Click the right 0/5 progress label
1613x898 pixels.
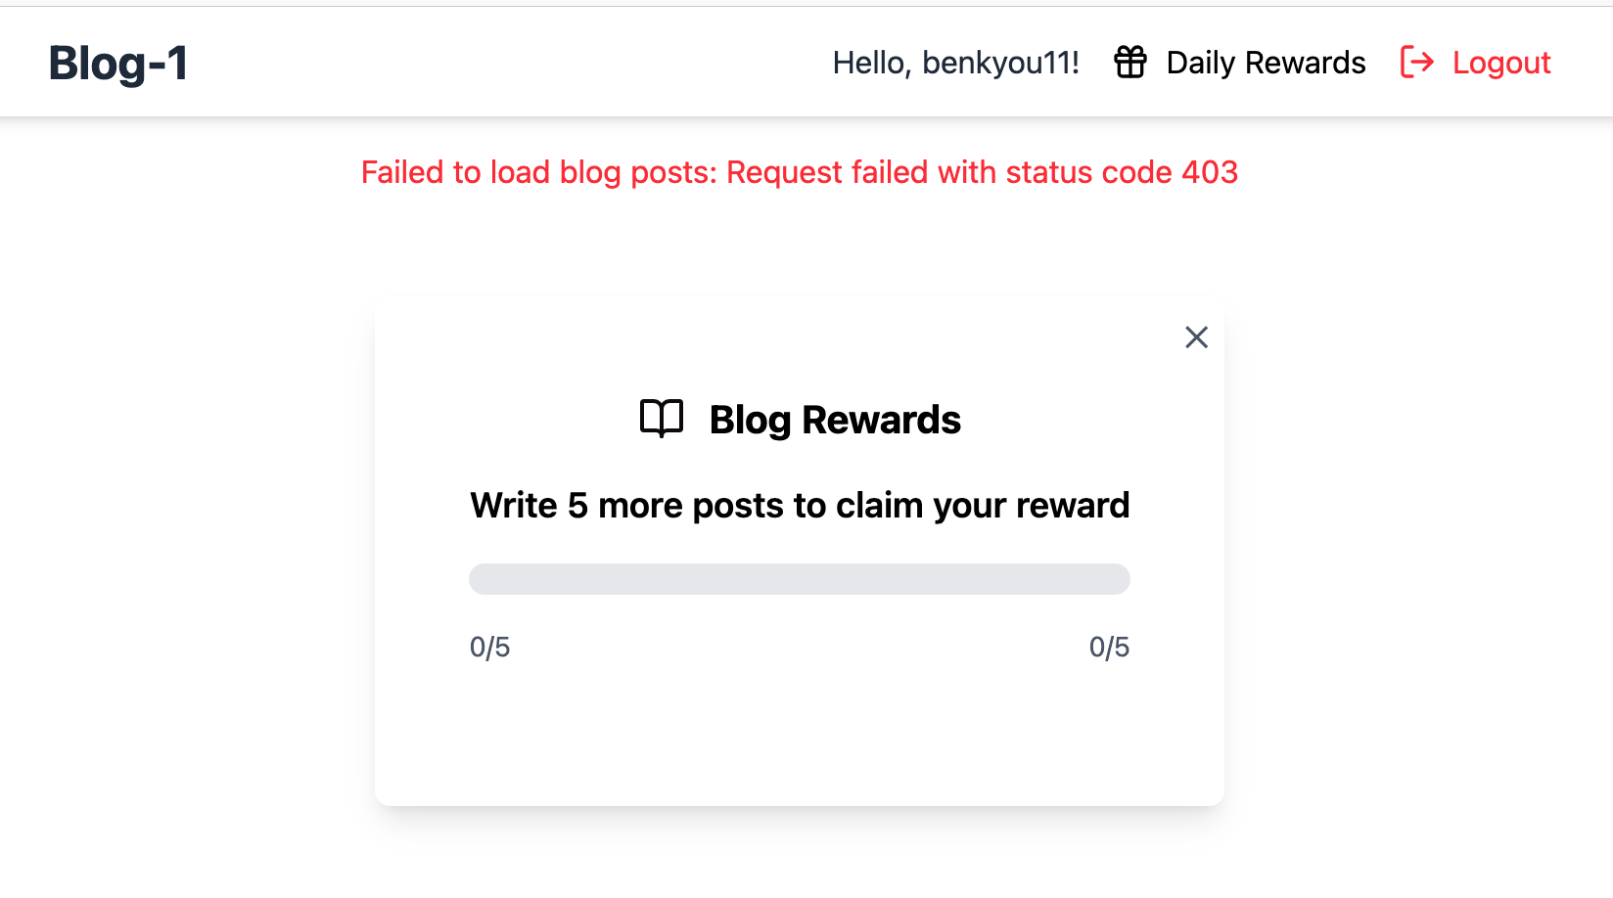tap(1109, 647)
